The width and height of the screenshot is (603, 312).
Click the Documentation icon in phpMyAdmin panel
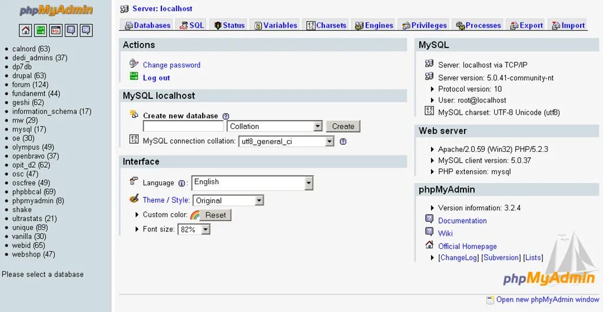(x=429, y=219)
